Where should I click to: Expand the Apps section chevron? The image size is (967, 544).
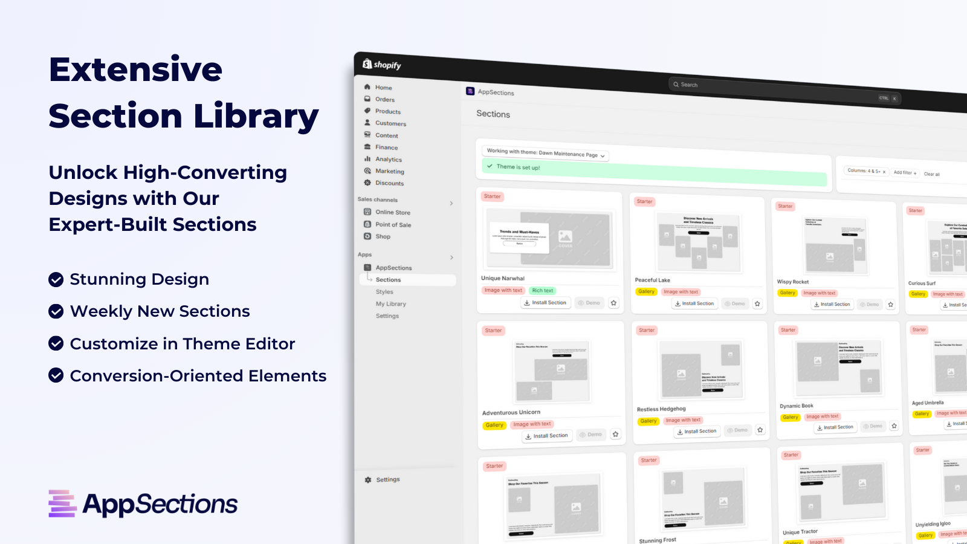[450, 257]
